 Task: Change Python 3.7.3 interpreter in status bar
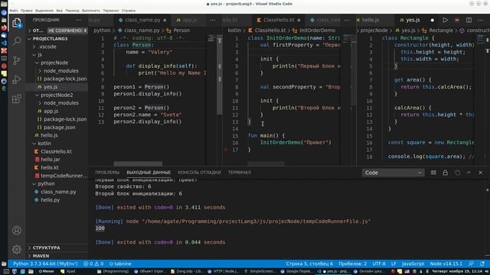pyautogui.click(x=45, y=264)
